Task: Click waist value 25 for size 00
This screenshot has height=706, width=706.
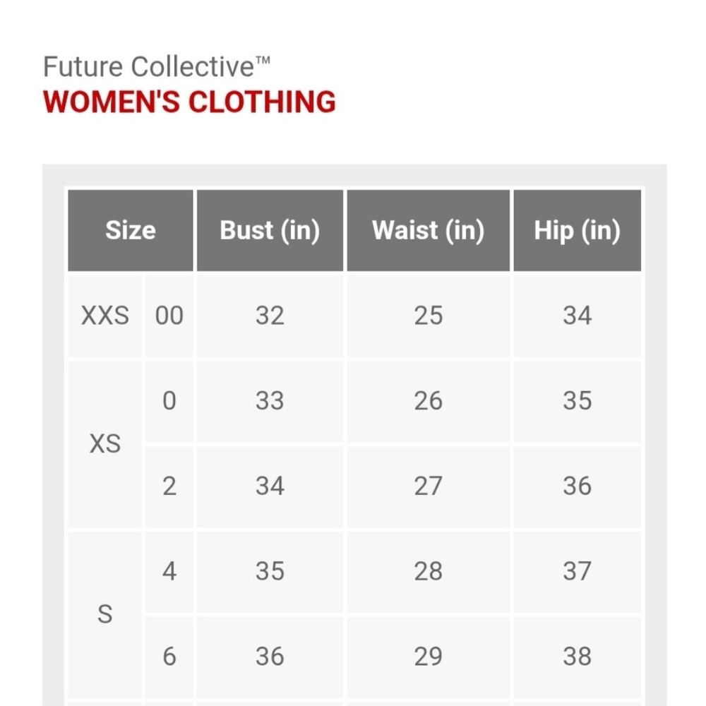Action: 428,316
